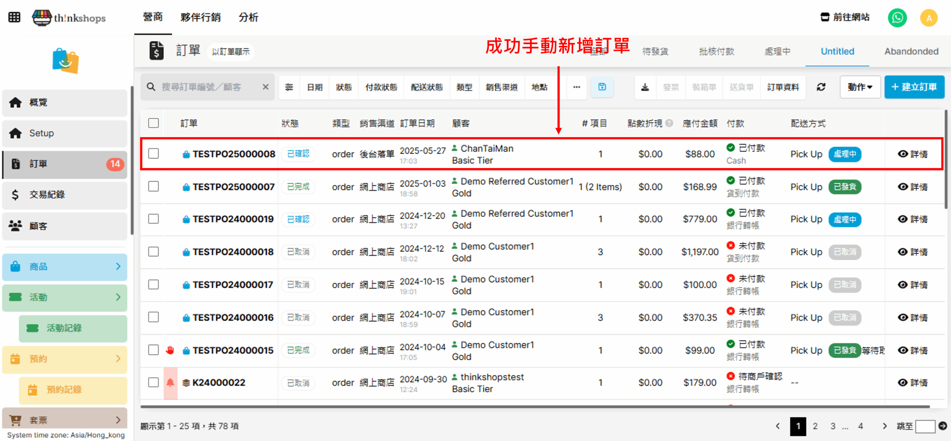Viewport: 951px width, 441px height.
Task: Click the save filter disk icon
Action: tap(602, 87)
